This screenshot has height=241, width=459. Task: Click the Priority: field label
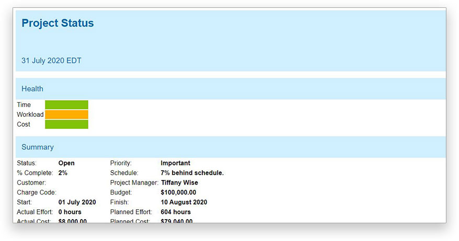[x=121, y=163]
